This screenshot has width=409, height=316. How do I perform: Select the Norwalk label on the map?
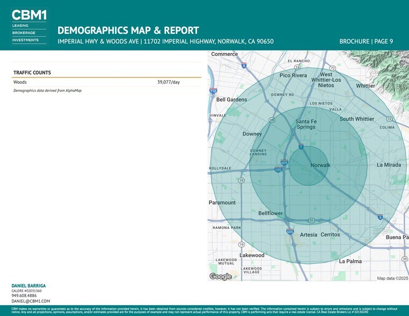point(320,165)
